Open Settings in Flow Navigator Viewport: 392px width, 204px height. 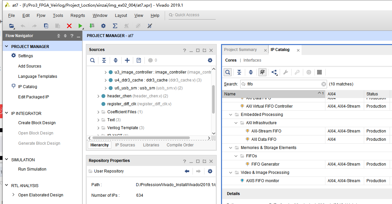tap(26, 56)
